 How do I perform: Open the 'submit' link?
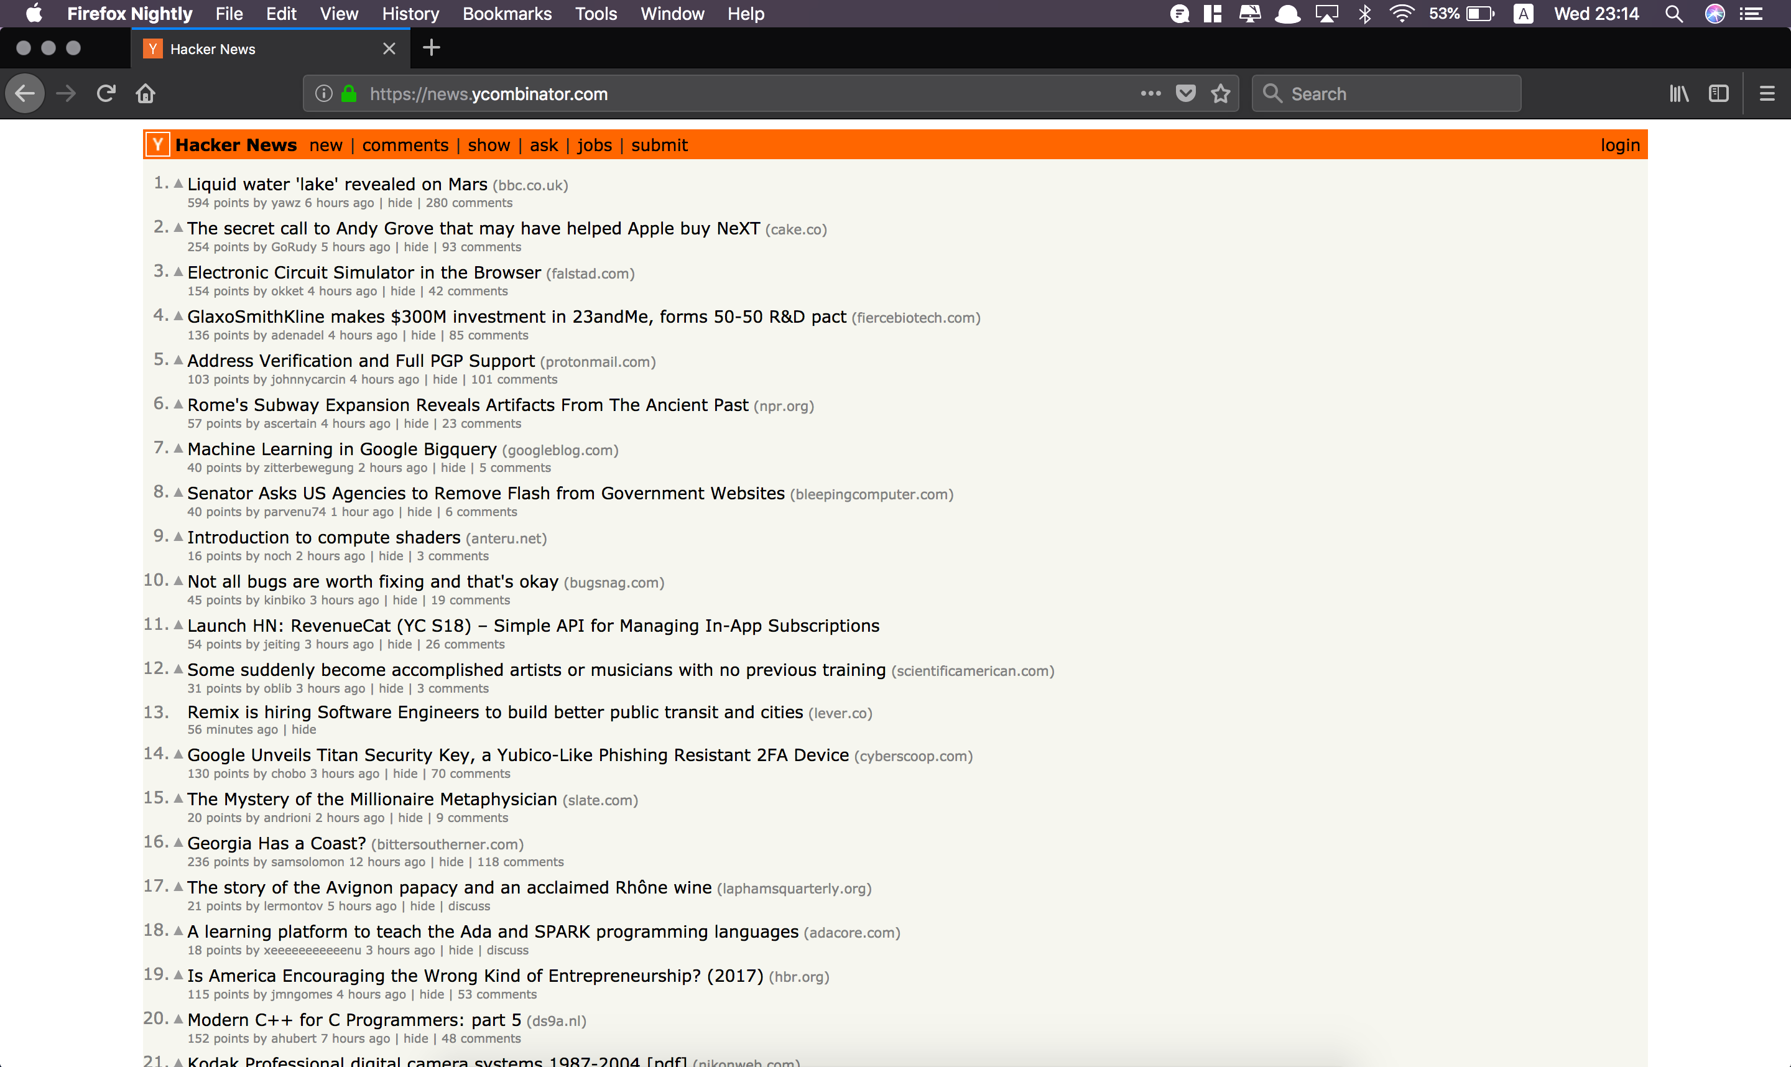coord(659,145)
